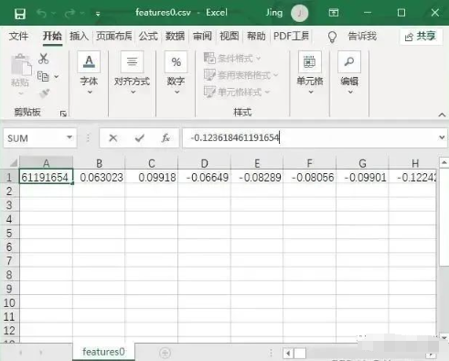The height and width of the screenshot is (361, 449).
Task: Open Ribbon Display Options icon
Action: (x=334, y=13)
